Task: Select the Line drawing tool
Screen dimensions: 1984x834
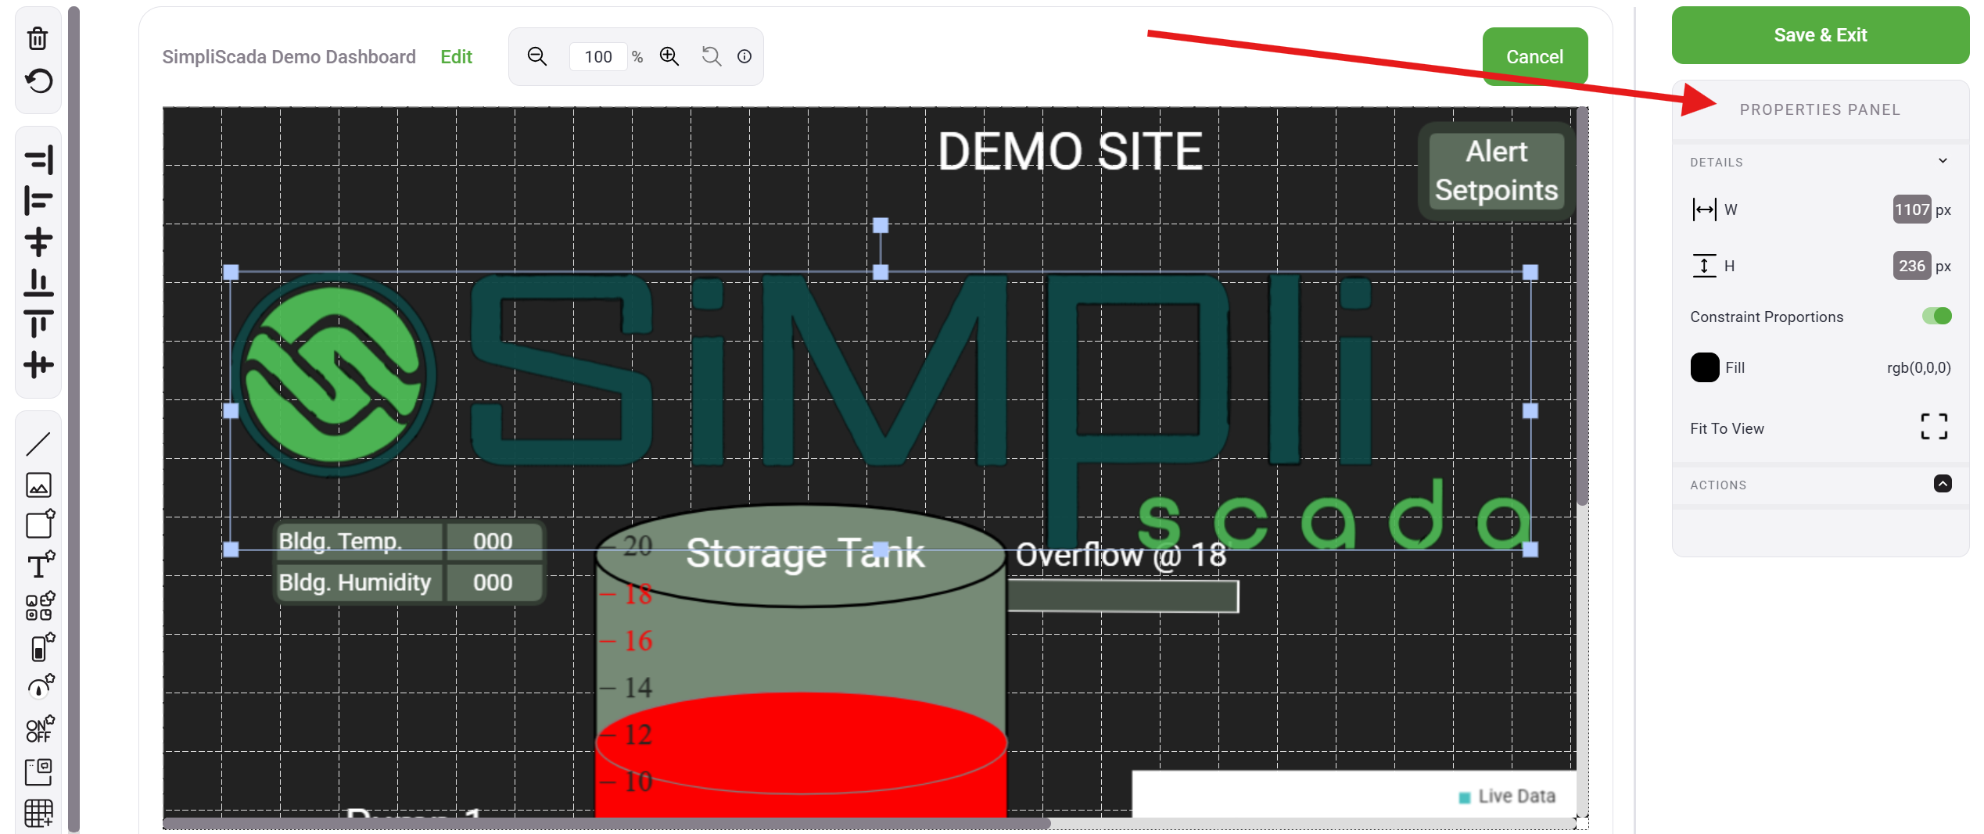Action: [x=38, y=444]
